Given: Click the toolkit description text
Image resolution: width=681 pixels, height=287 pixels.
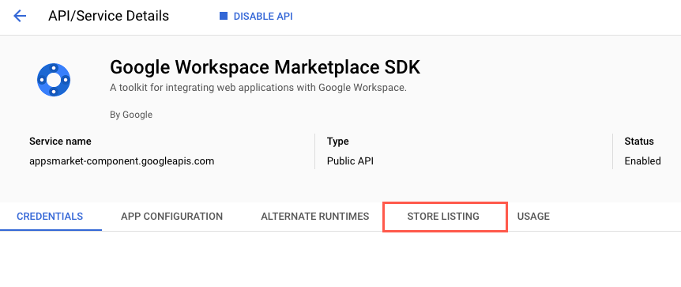Looking at the screenshot, I should tap(258, 88).
